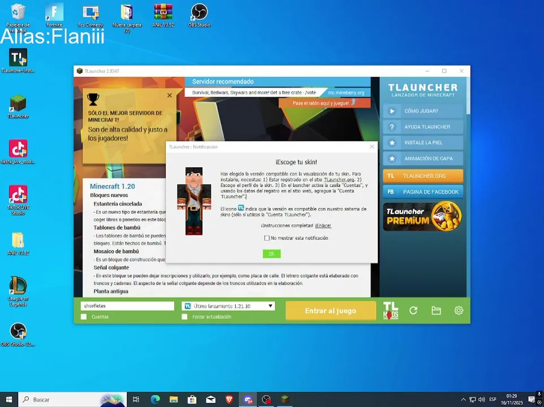Open Brave browser from taskbar
Screen dimensions: 544x407
(229, 400)
